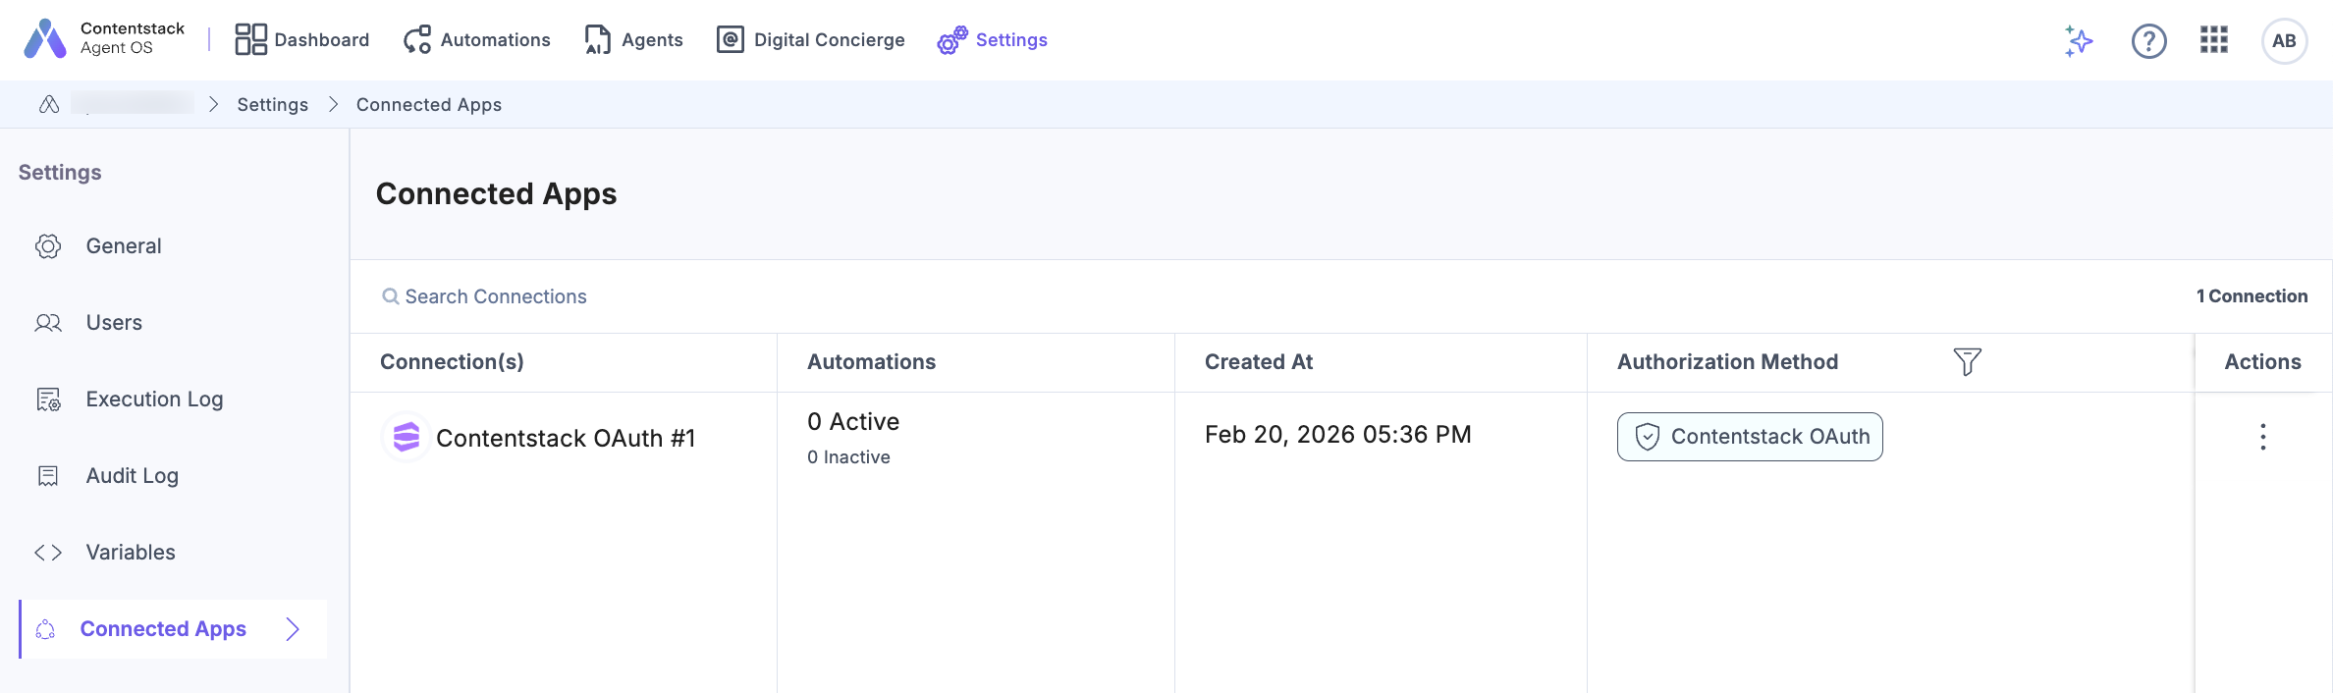Open the AB user avatar menu

pyautogui.click(x=2284, y=41)
